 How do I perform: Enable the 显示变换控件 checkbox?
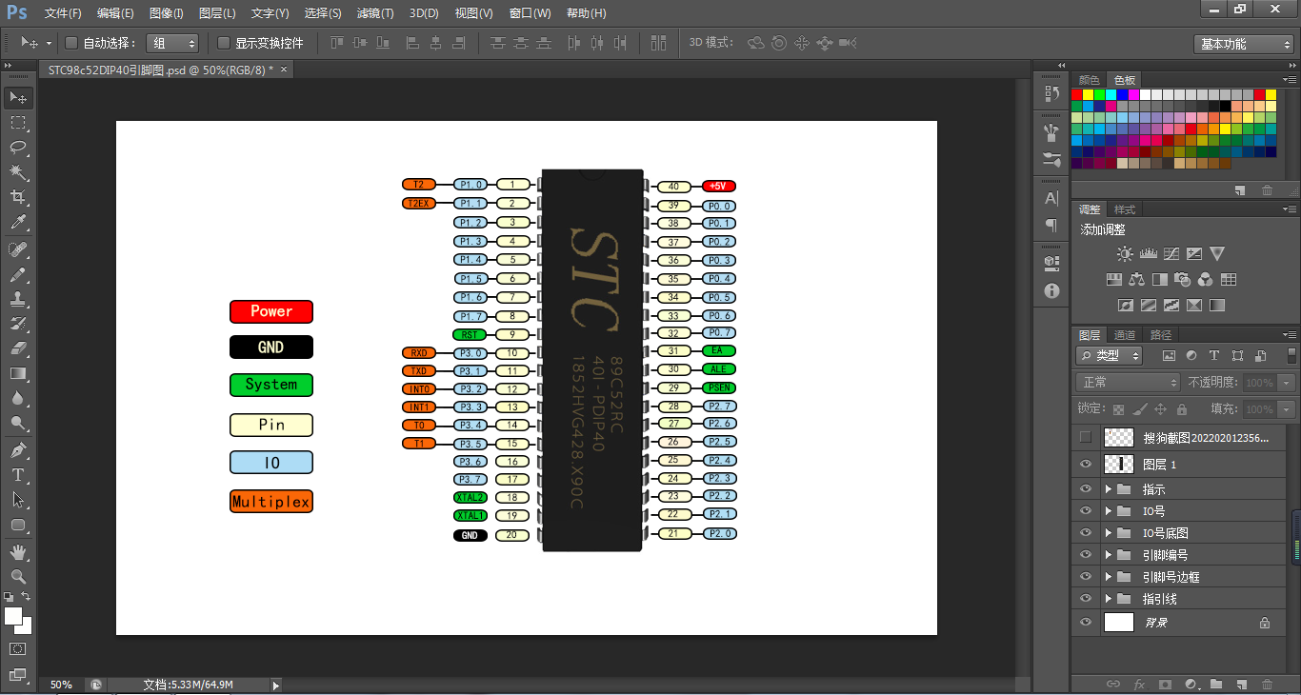click(x=224, y=43)
